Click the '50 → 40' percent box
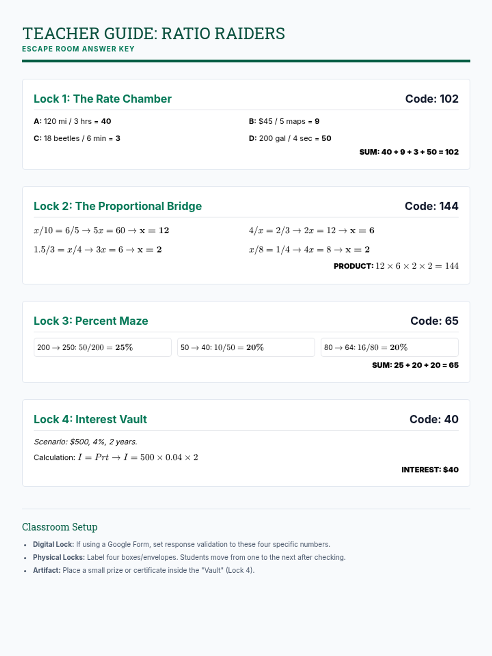Screen dimensions: 492x656 point(246,347)
